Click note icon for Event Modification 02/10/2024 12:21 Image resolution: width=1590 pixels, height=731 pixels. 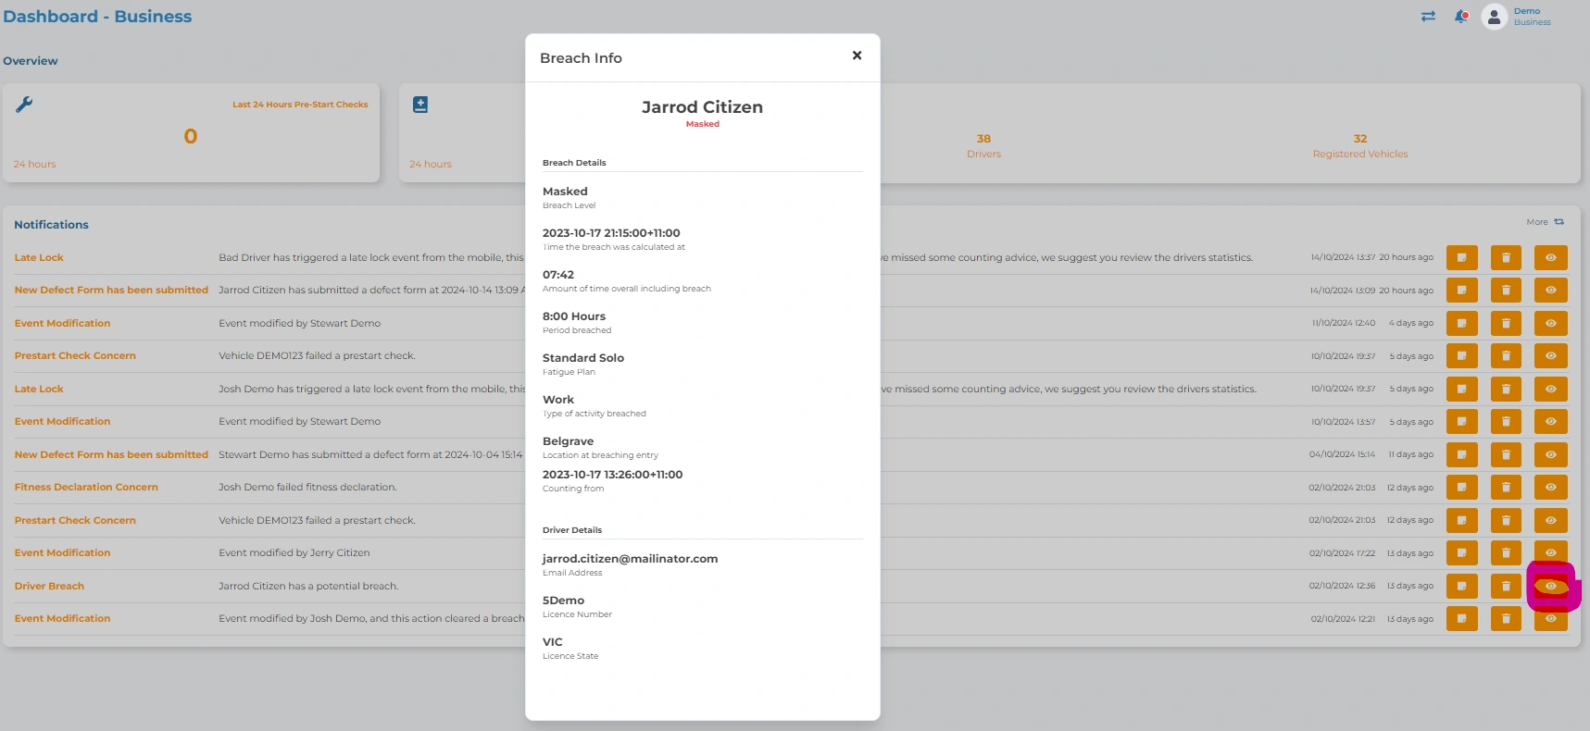(1462, 619)
